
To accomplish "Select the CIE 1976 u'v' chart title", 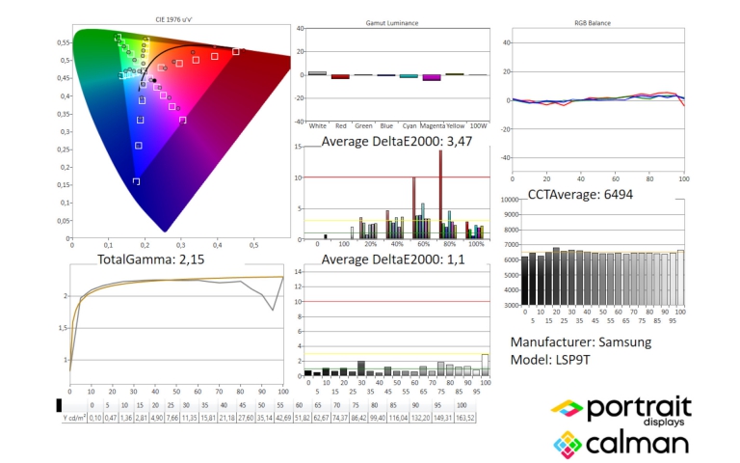I will click(x=173, y=20).
